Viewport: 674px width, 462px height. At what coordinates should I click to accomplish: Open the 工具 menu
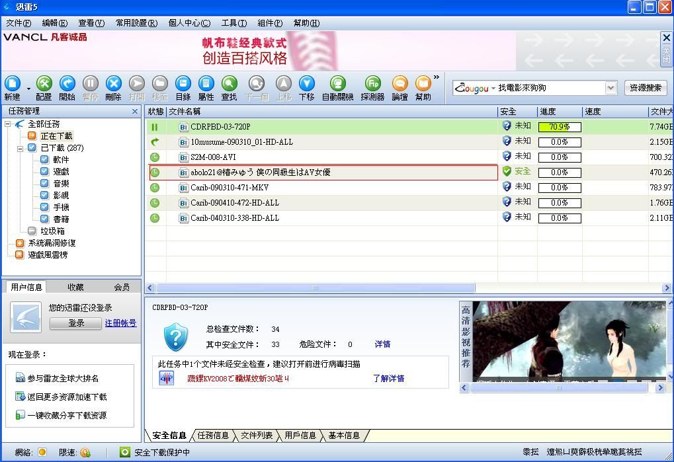tap(233, 23)
